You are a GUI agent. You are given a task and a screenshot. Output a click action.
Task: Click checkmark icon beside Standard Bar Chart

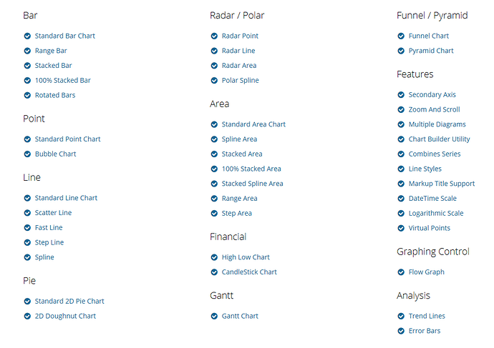[27, 36]
